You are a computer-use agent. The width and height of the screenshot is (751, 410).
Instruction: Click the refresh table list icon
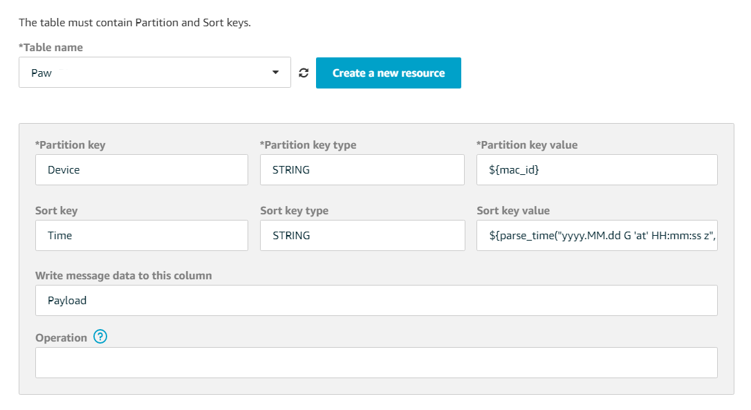coord(304,73)
